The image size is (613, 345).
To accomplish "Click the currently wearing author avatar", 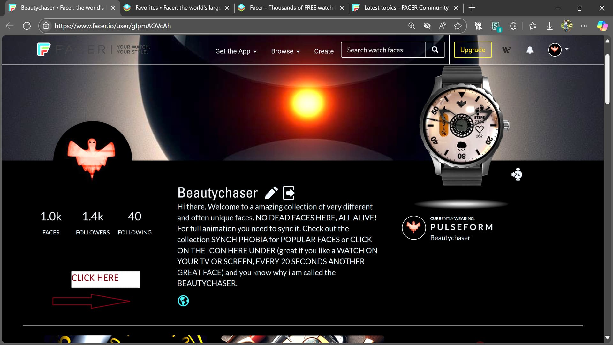I will pyautogui.click(x=414, y=227).
